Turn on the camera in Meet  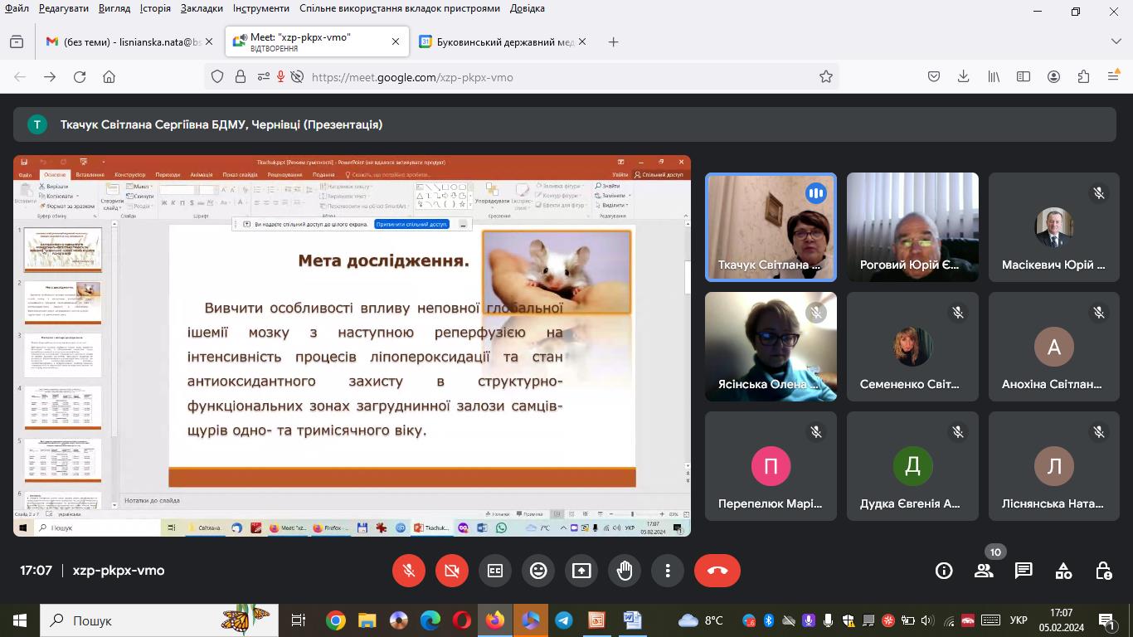point(452,571)
